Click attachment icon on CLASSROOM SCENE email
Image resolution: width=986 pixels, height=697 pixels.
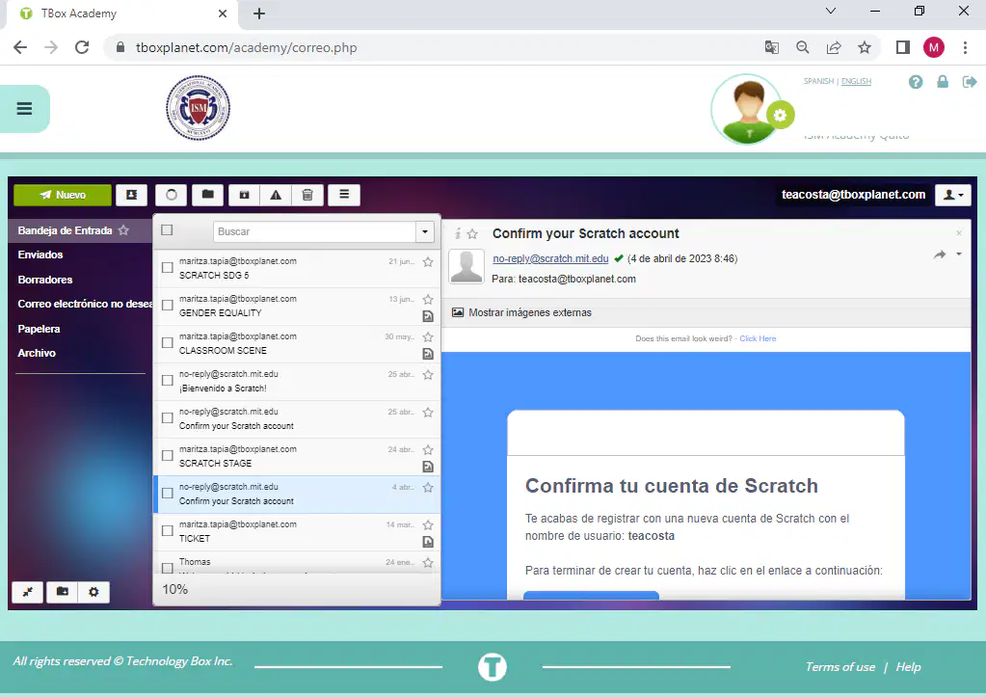[428, 354]
